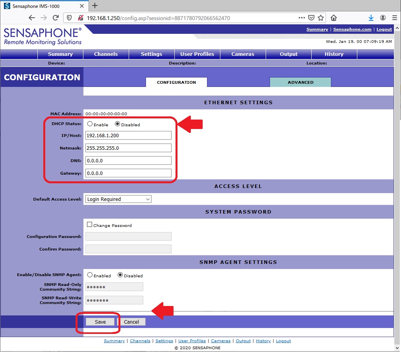The width and height of the screenshot is (401, 352).
Task: Open the downloads panel
Action: 371,18
